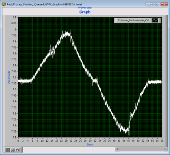The height and width of the screenshot is (155, 170).
Task: Open the plot style icon in legend
Action: coord(155,20)
